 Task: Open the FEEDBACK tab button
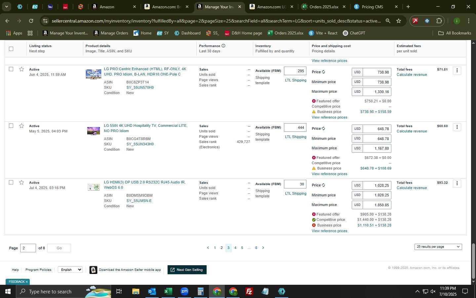tap(18, 282)
